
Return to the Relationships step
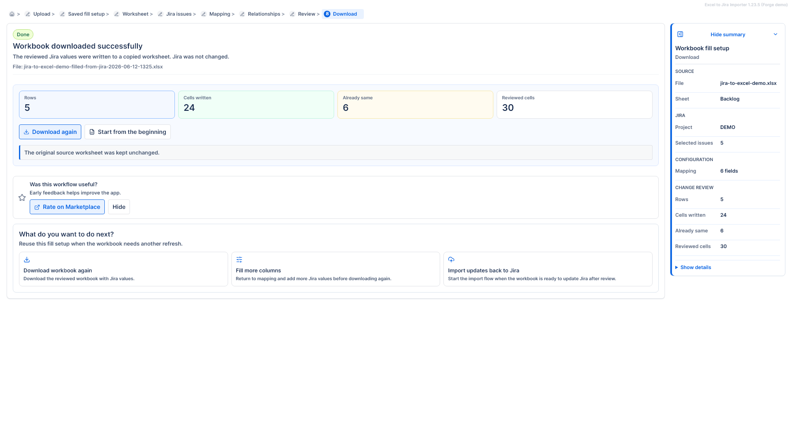pyautogui.click(x=264, y=14)
